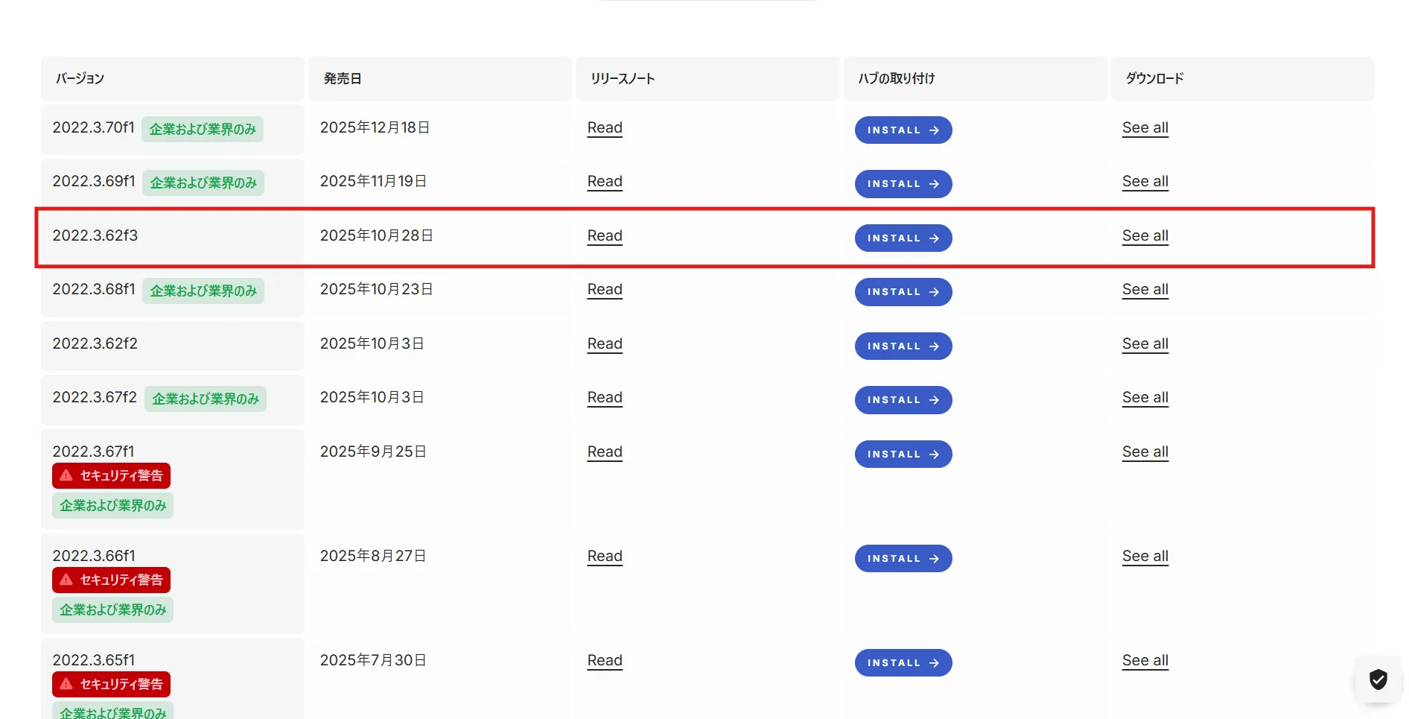Click the バージョン column header

click(80, 78)
